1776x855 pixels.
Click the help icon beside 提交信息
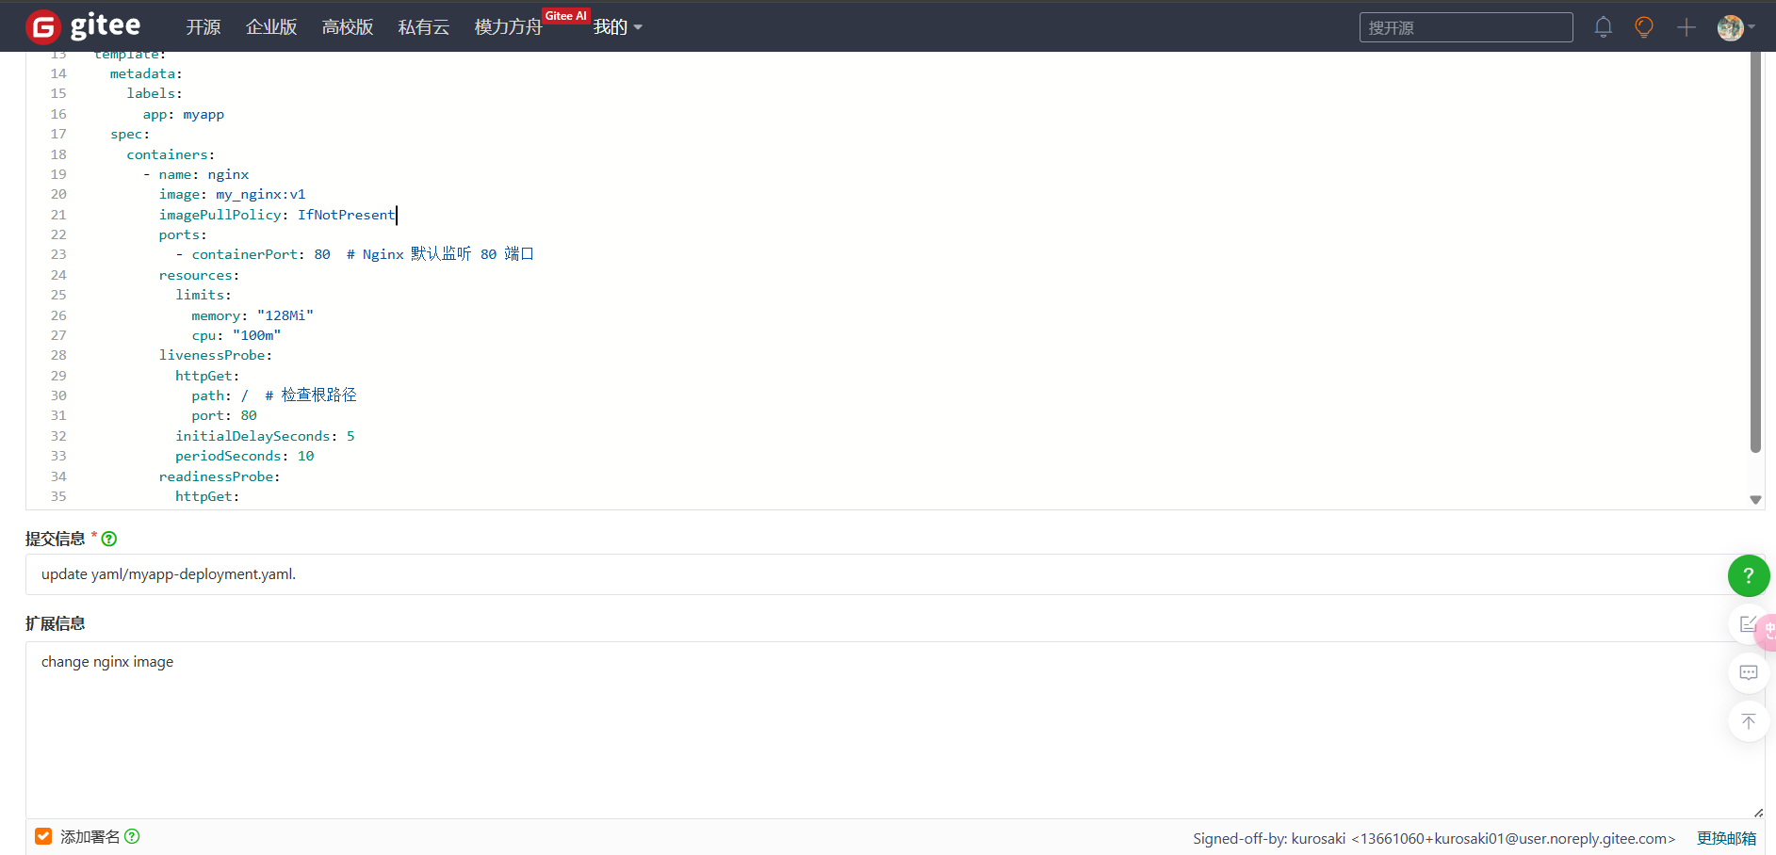tap(109, 539)
